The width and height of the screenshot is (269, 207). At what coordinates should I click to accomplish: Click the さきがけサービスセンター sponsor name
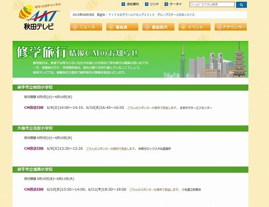point(196,108)
